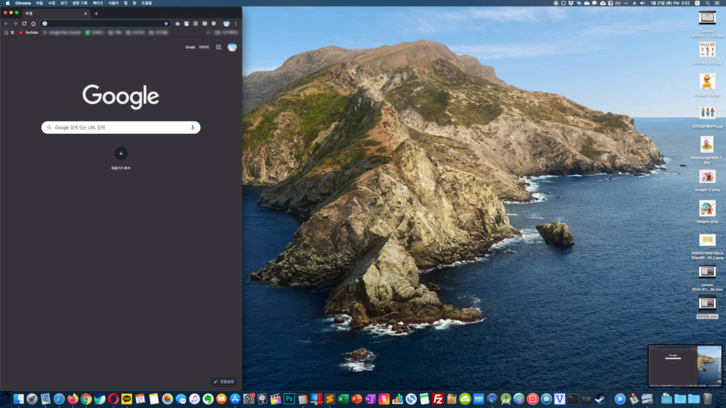Open Sublime Text from the Dock

point(330,399)
